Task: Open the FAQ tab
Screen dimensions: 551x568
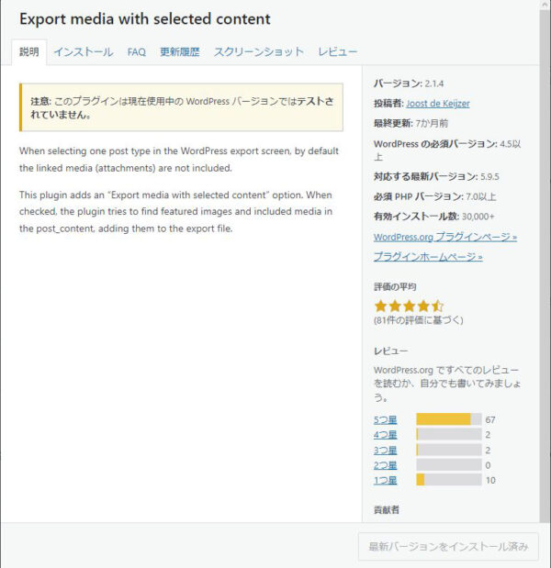Action: click(x=136, y=52)
